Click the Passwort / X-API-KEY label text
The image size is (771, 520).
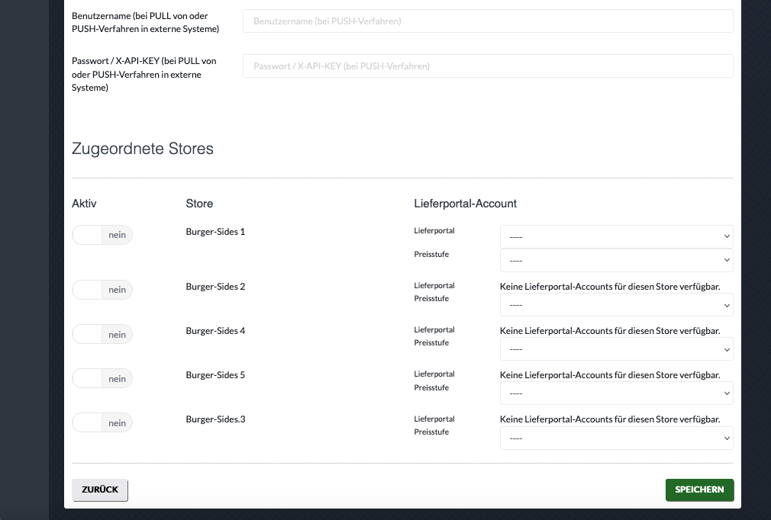(x=144, y=74)
